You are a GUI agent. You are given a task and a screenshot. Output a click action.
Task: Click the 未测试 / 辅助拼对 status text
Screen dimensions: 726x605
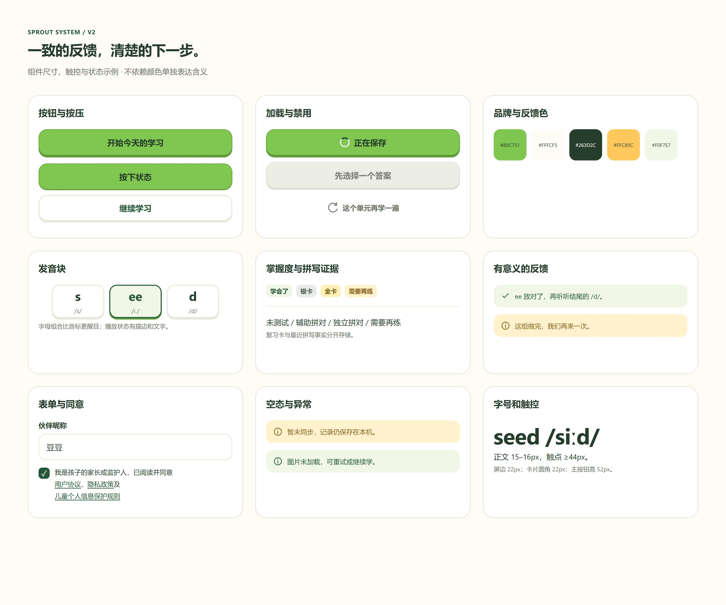pyautogui.click(x=333, y=323)
